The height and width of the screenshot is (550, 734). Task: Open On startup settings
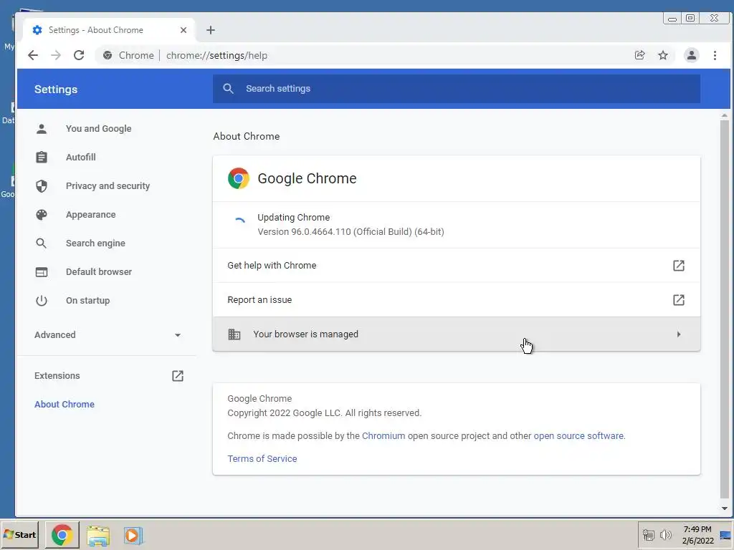[x=87, y=300]
